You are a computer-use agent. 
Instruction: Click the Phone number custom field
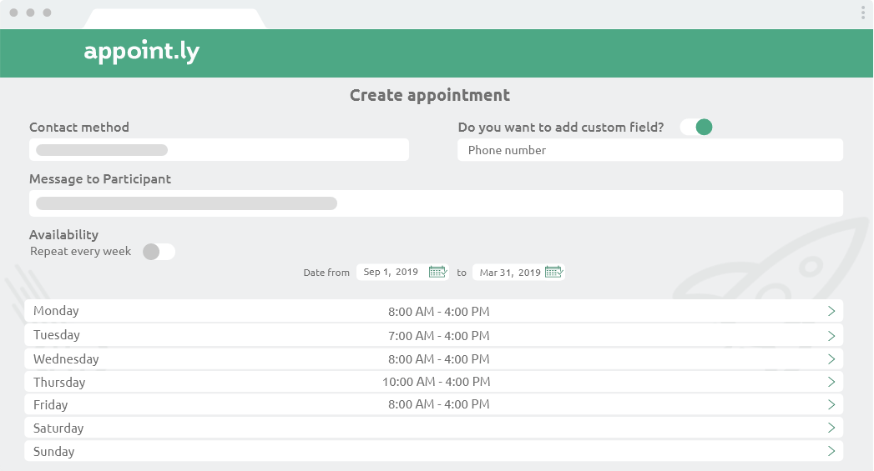coord(649,150)
